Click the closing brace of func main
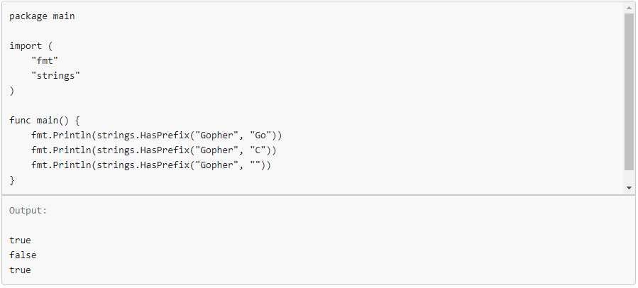This screenshot has width=638, height=288. 12,180
